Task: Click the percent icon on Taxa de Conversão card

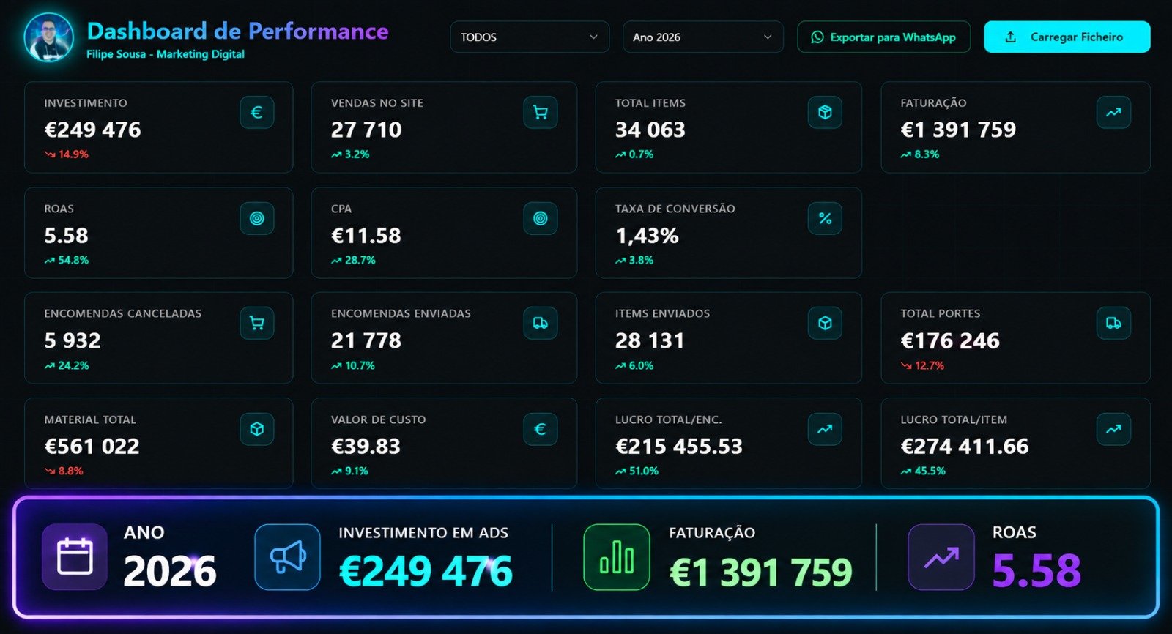Action: 825,218
